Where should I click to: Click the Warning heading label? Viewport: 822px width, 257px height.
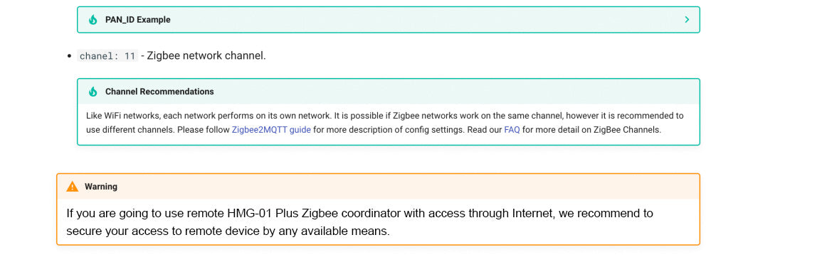pyautogui.click(x=100, y=186)
